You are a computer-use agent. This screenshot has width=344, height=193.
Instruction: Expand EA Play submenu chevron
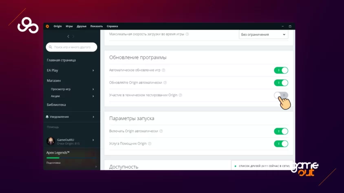tap(93, 70)
